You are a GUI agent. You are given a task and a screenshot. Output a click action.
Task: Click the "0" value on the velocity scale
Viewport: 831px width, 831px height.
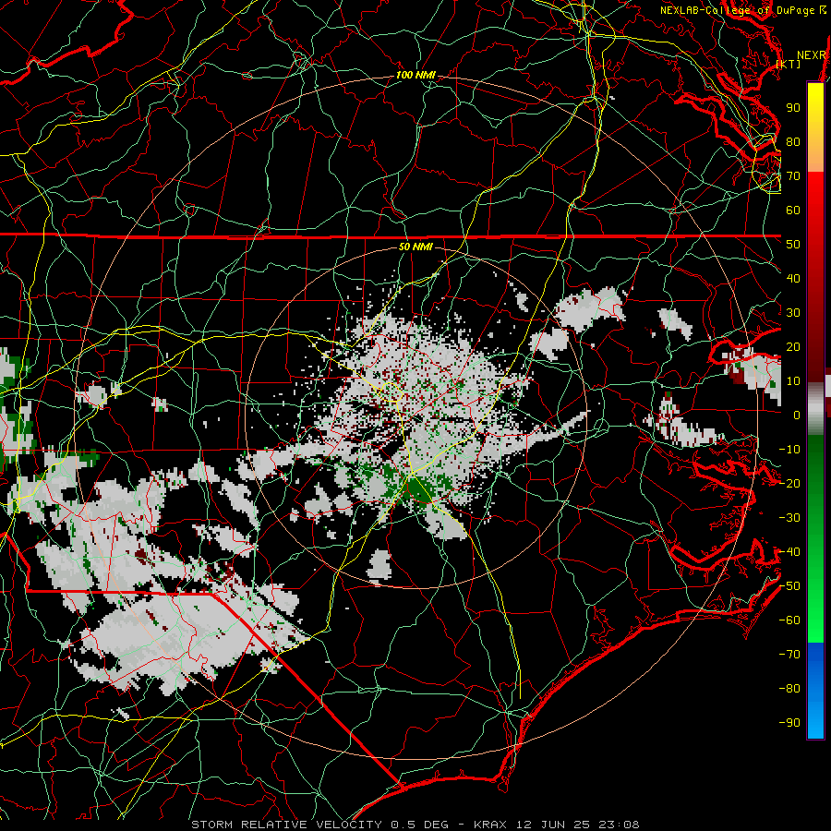[797, 415]
